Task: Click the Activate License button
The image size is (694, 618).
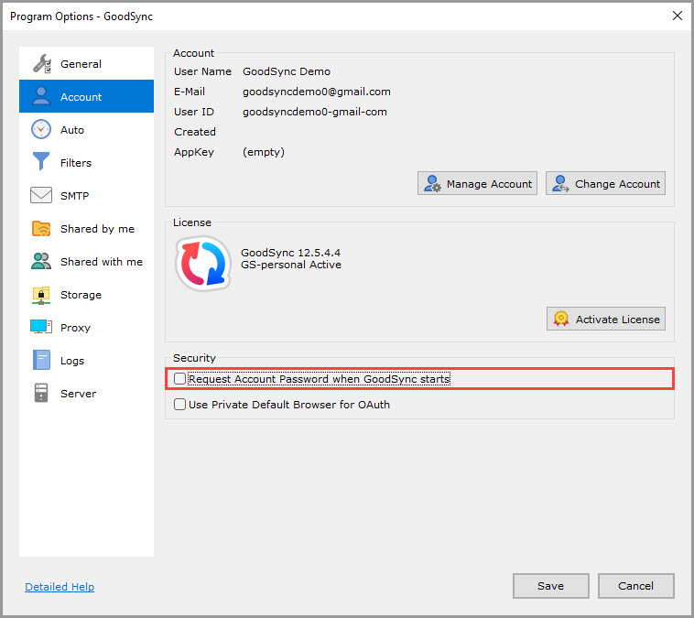Action: [606, 319]
